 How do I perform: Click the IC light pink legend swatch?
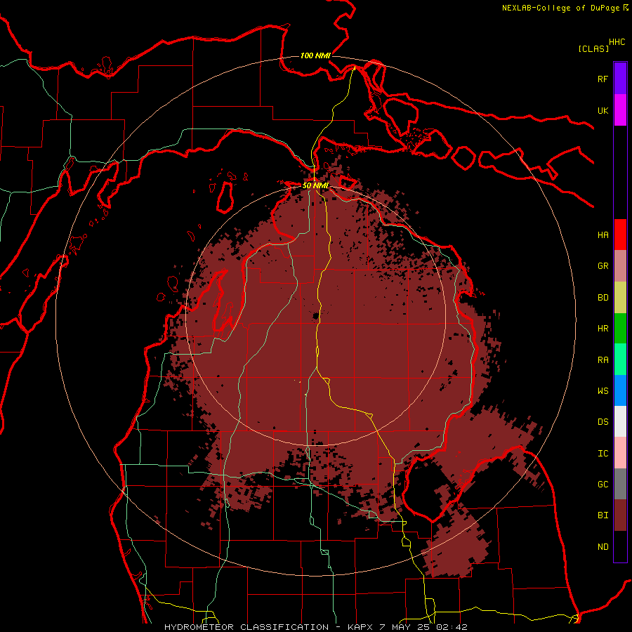coord(620,453)
